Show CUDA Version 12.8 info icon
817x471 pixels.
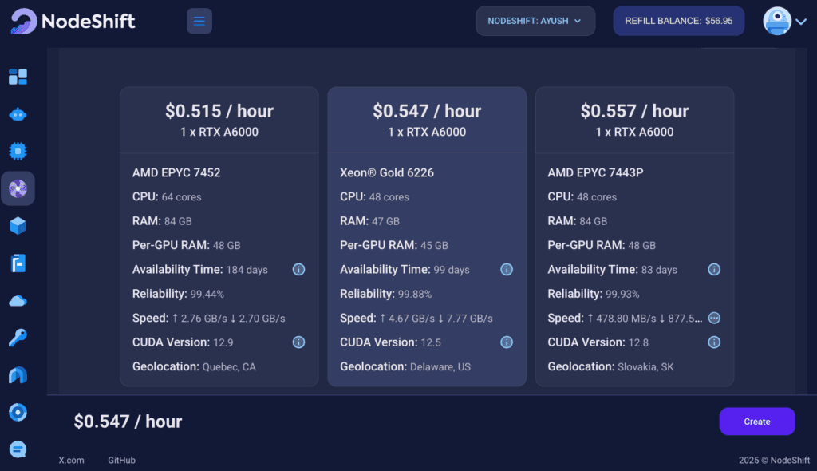click(x=714, y=342)
